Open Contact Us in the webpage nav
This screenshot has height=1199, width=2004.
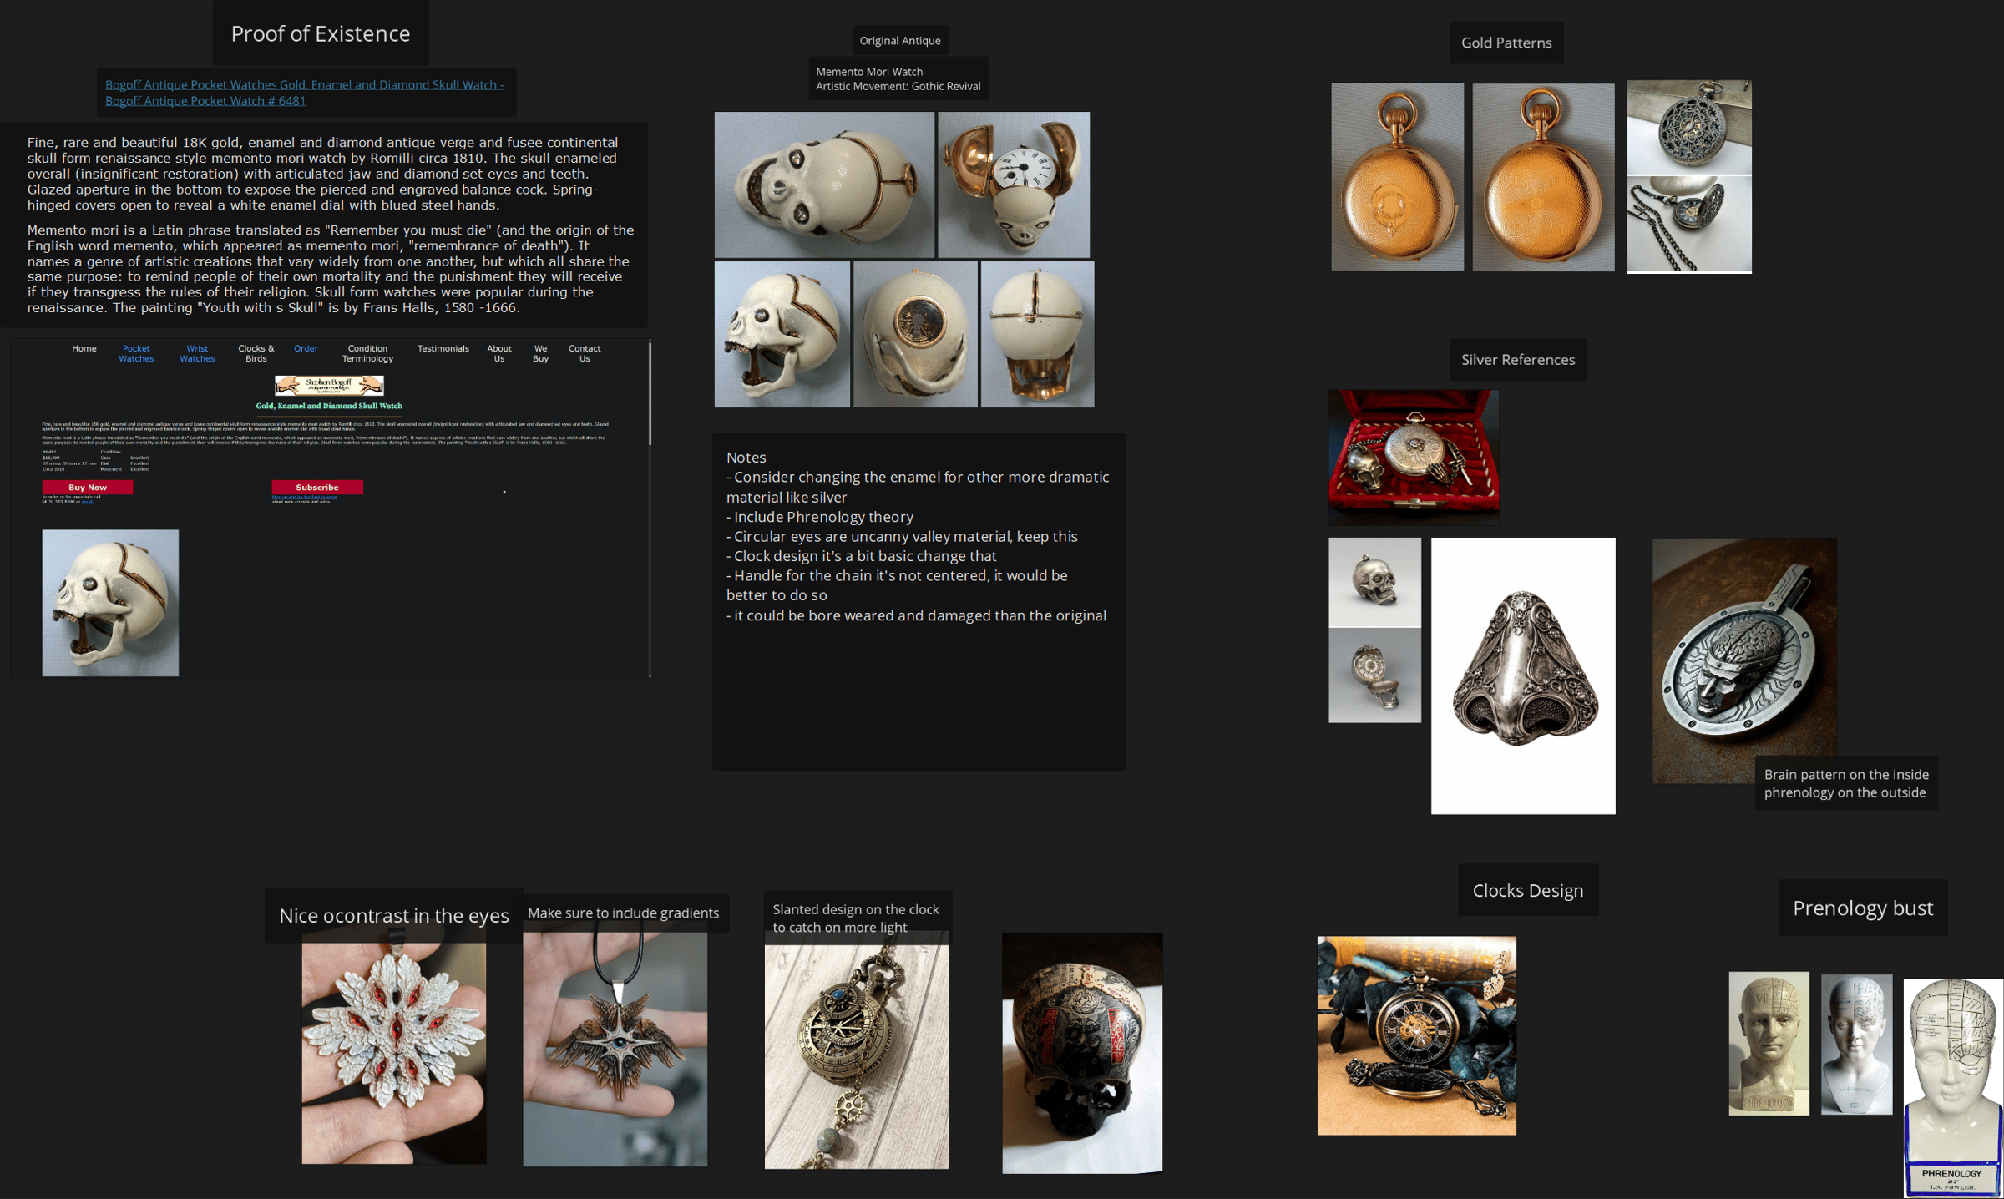(584, 353)
